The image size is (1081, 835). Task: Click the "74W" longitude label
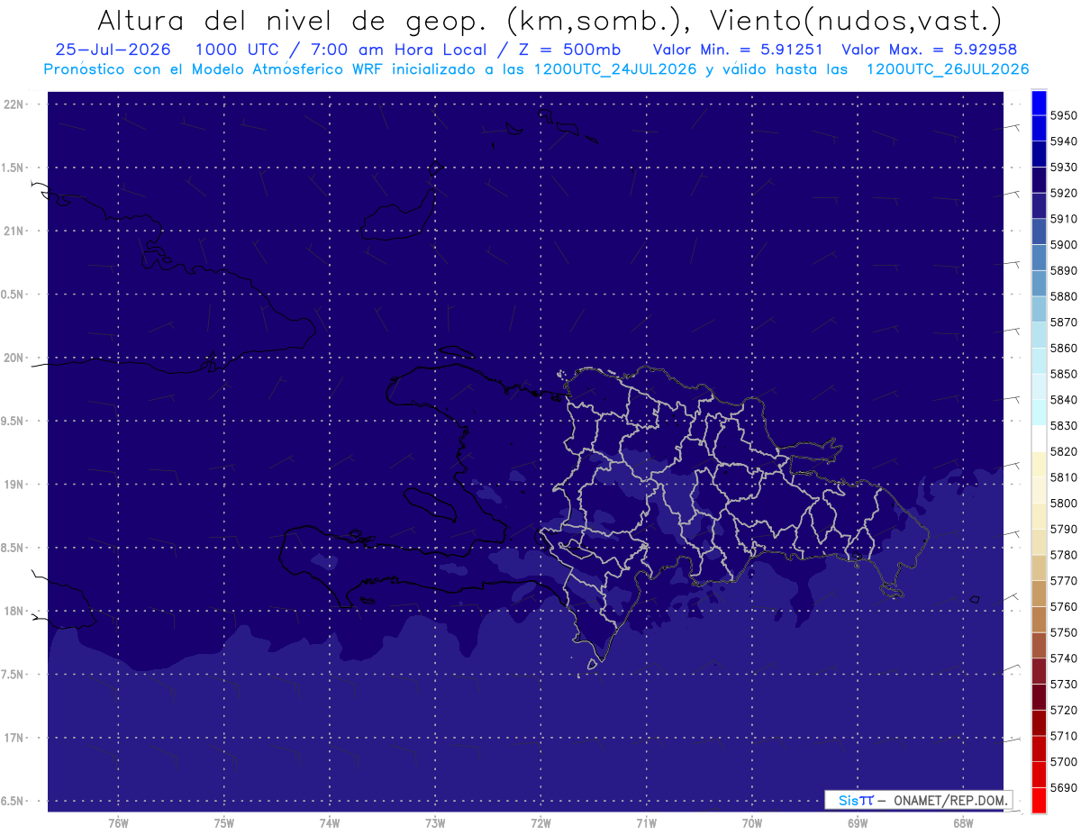(329, 822)
